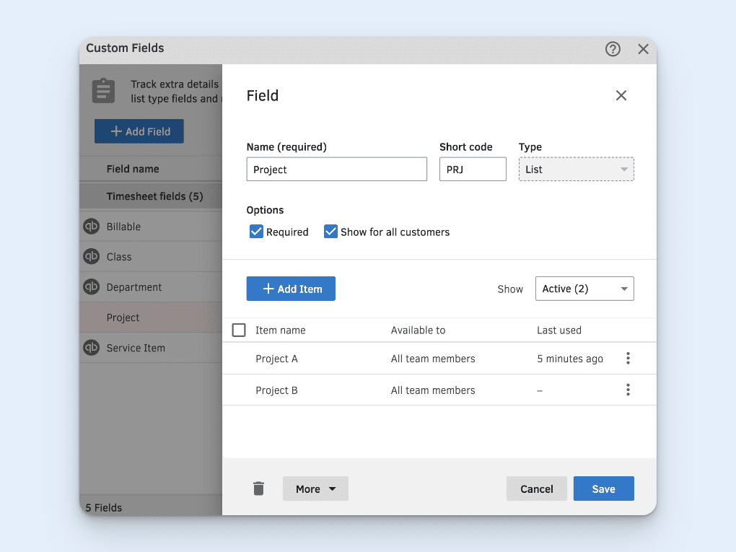Uncheck the Required option
736x552 pixels.
pyautogui.click(x=256, y=232)
